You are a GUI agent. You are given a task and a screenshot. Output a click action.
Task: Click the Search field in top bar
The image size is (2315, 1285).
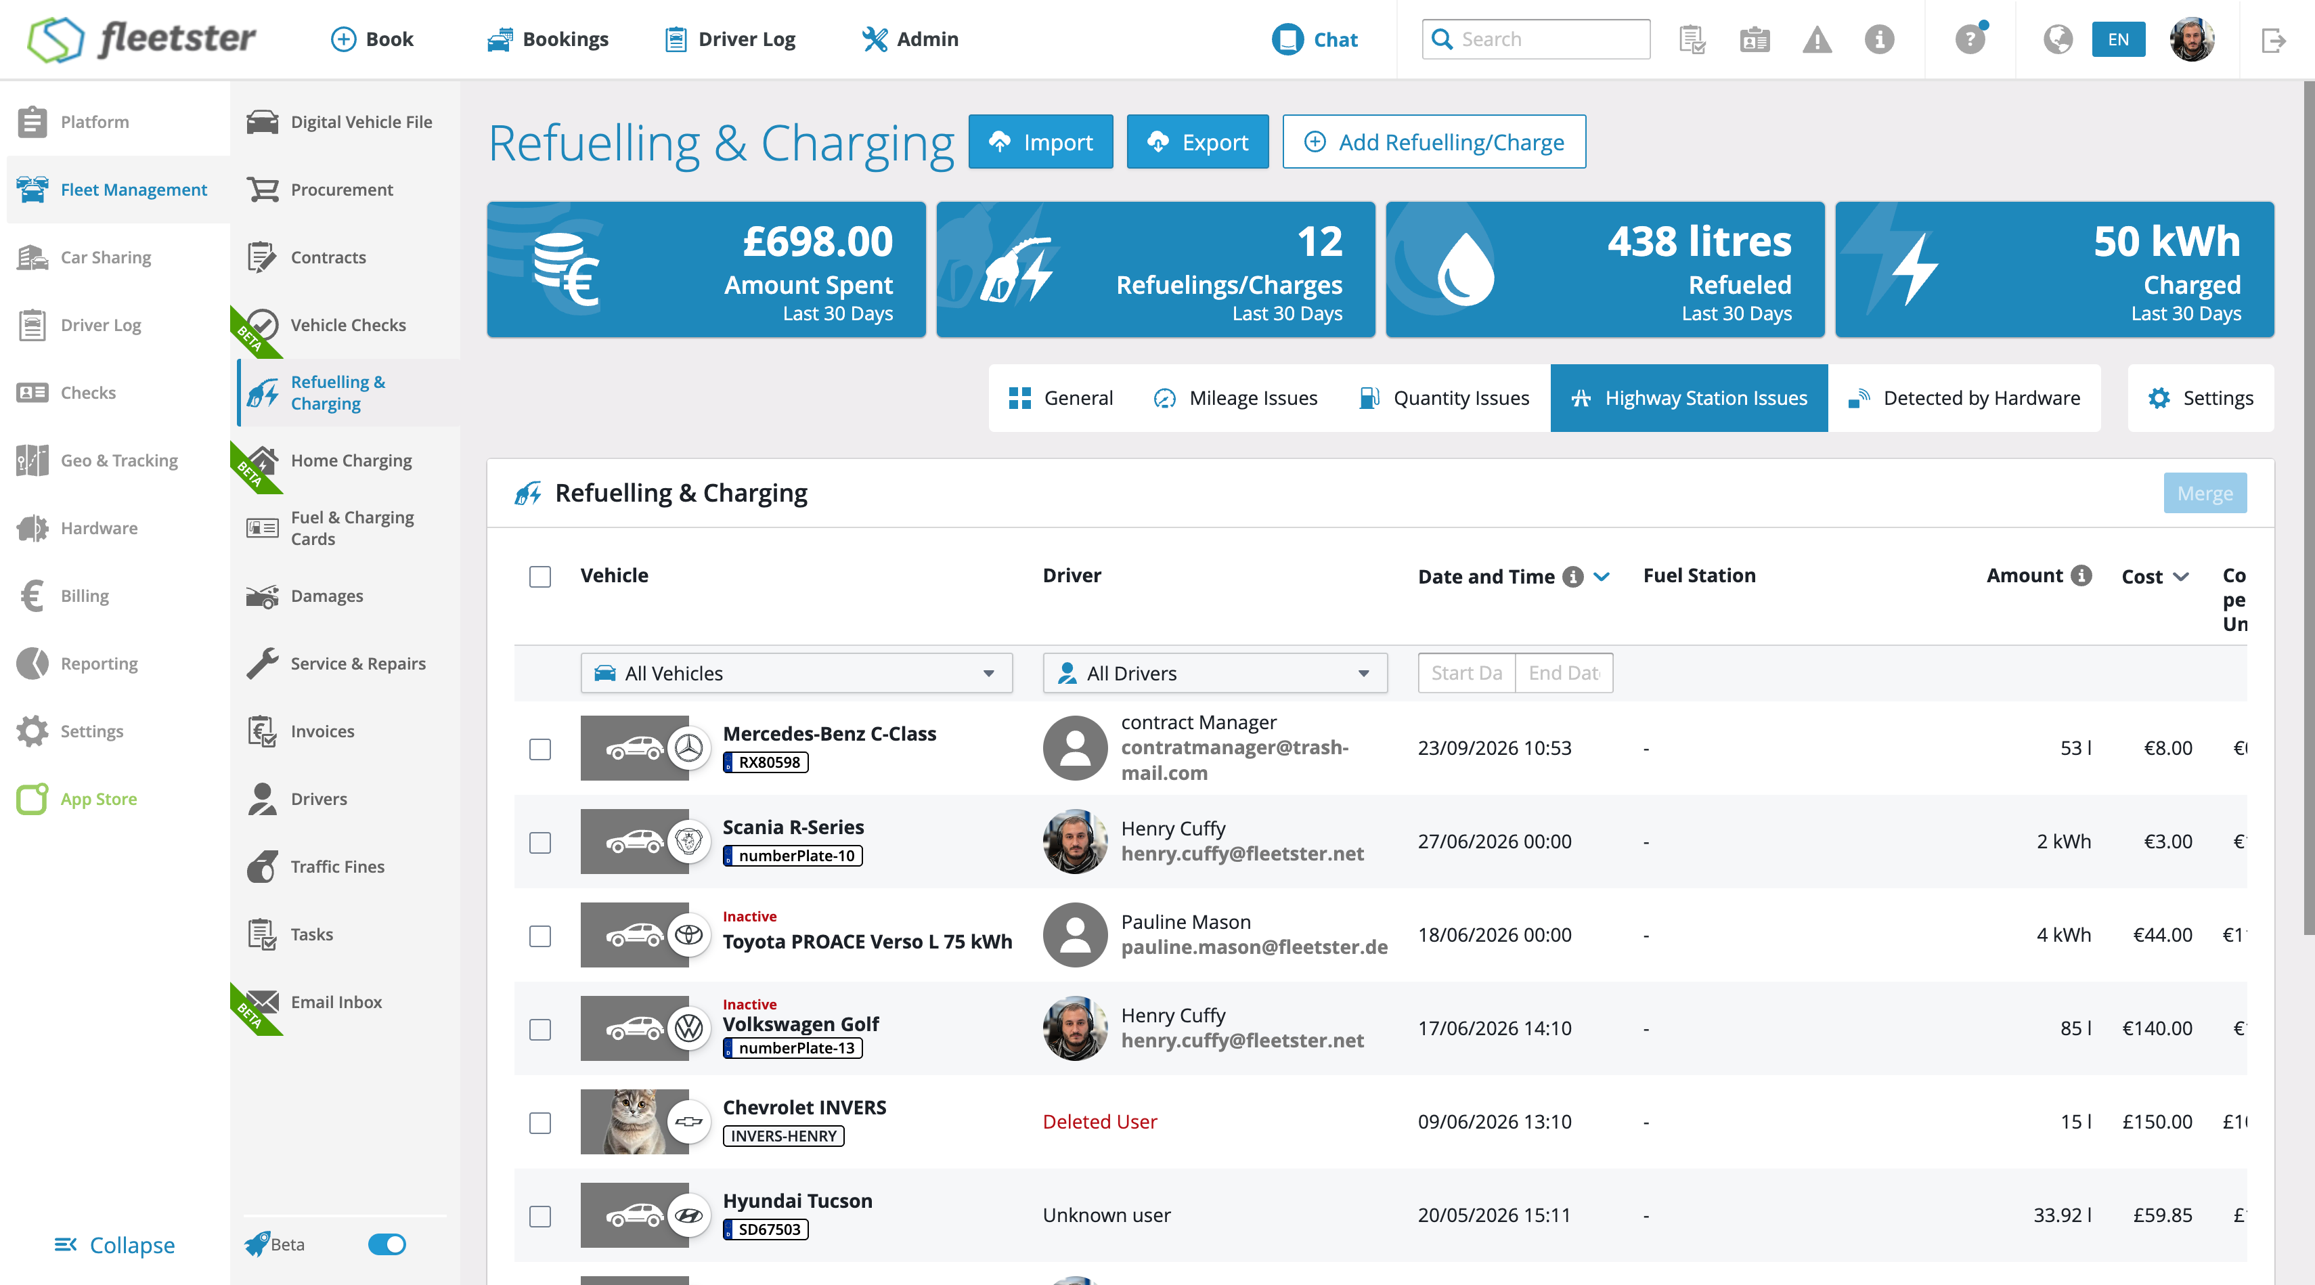click(x=1536, y=39)
